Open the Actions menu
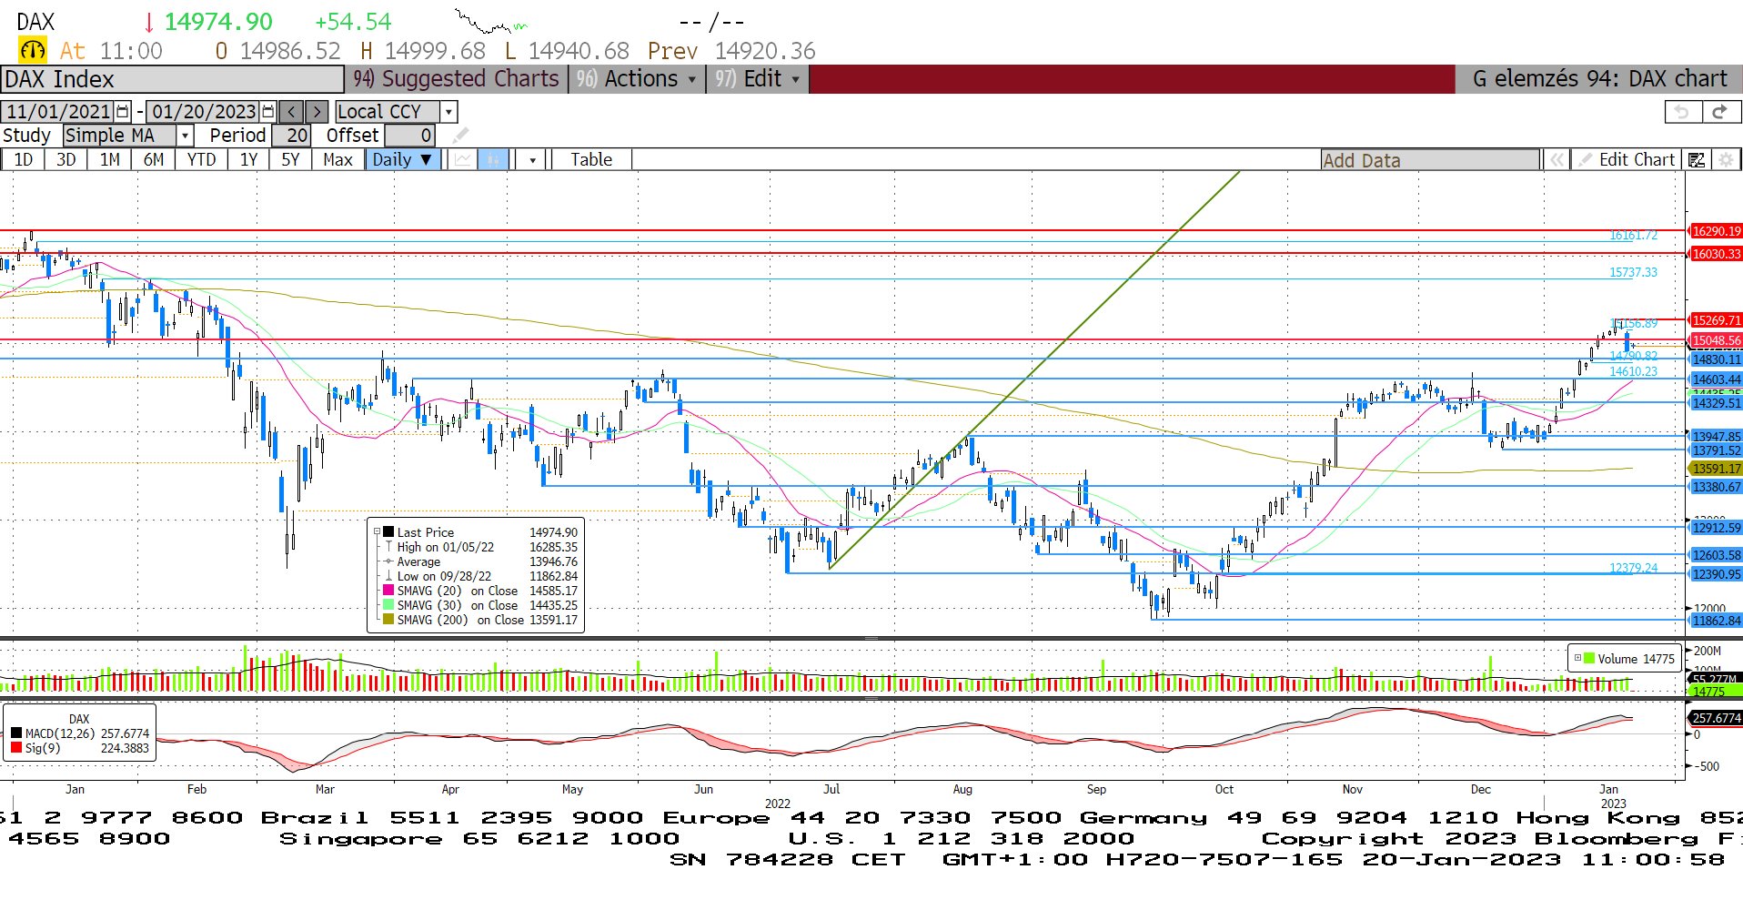This screenshot has height=910, width=1743. [x=636, y=79]
